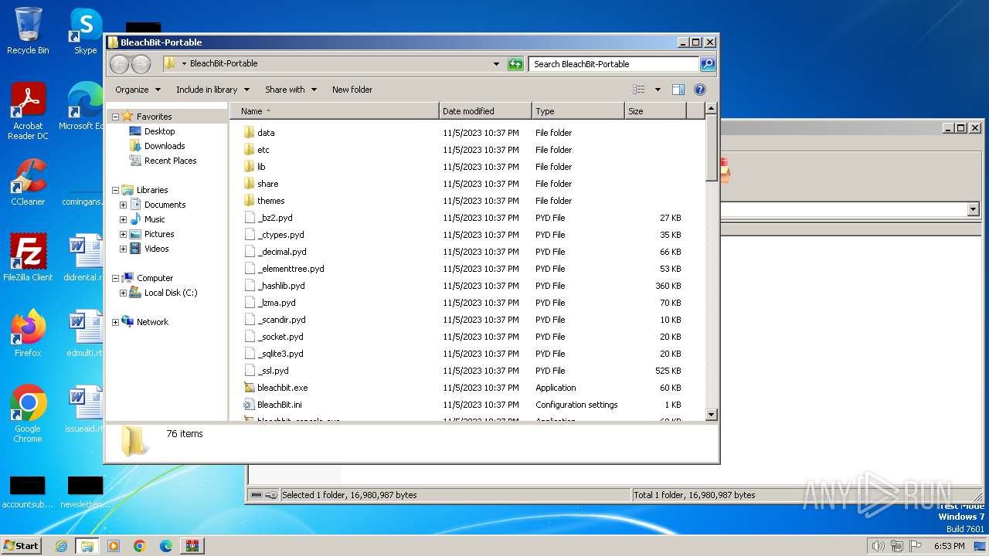
Task: Click the volume icon in system tray
Action: tap(878, 546)
